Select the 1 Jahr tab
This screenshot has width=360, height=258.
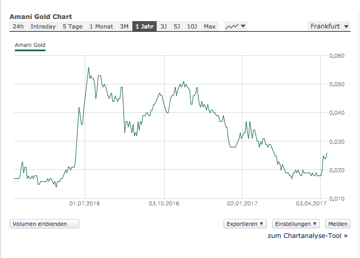(x=145, y=26)
